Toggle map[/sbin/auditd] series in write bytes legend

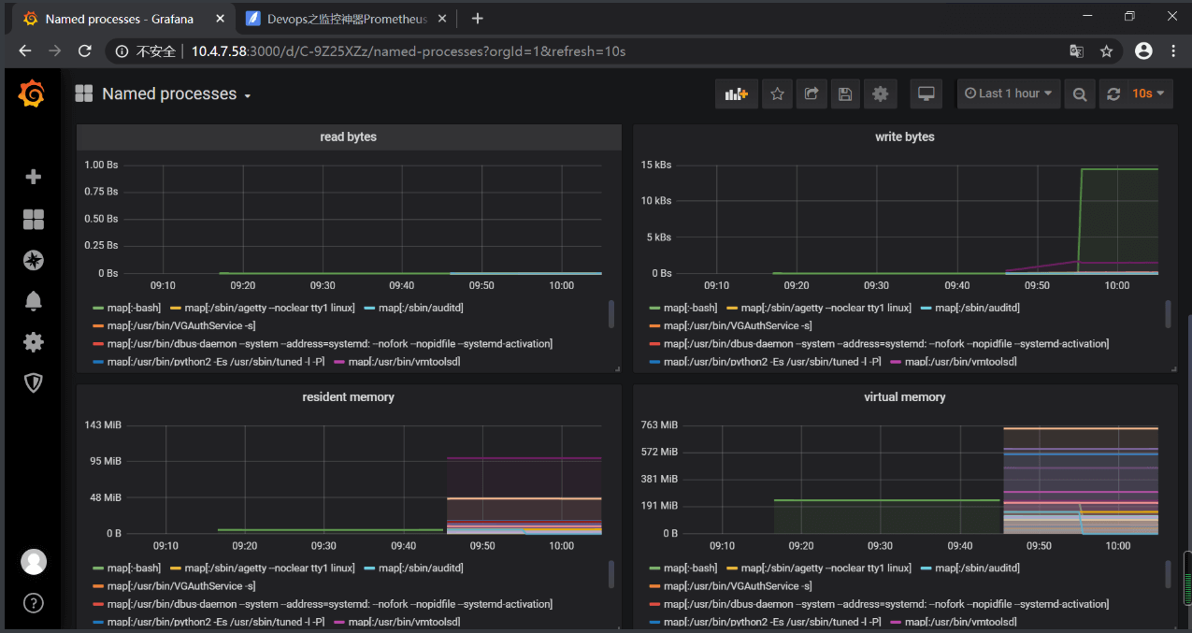(x=979, y=308)
